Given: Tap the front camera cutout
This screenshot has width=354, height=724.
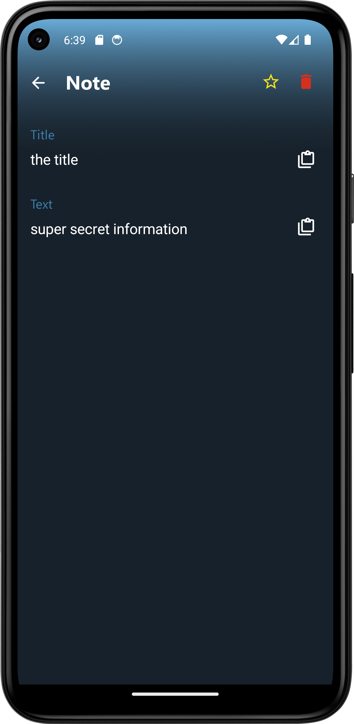Looking at the screenshot, I should (x=39, y=40).
